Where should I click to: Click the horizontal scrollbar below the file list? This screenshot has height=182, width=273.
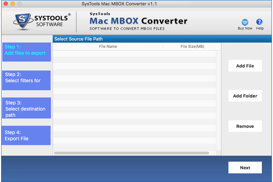pyautogui.click(x=132, y=153)
